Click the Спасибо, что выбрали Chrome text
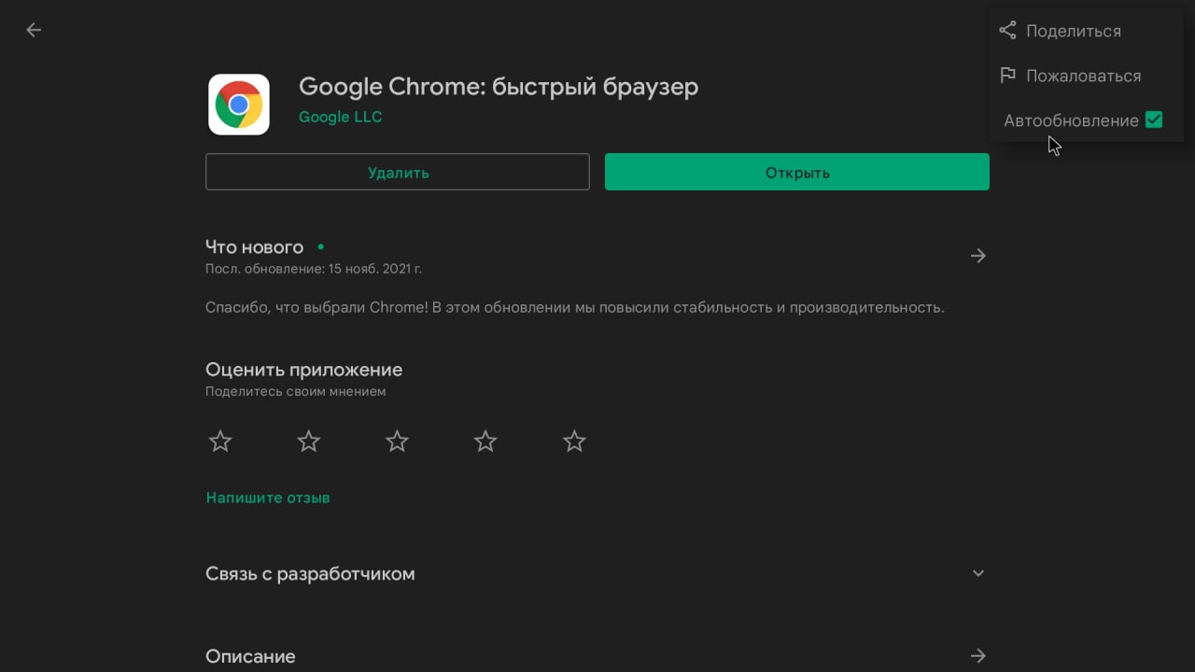 point(575,307)
